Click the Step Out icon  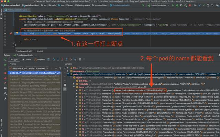[x=66, y=59]
